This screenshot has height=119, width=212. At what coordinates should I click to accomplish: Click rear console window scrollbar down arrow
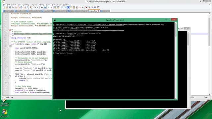(188, 107)
